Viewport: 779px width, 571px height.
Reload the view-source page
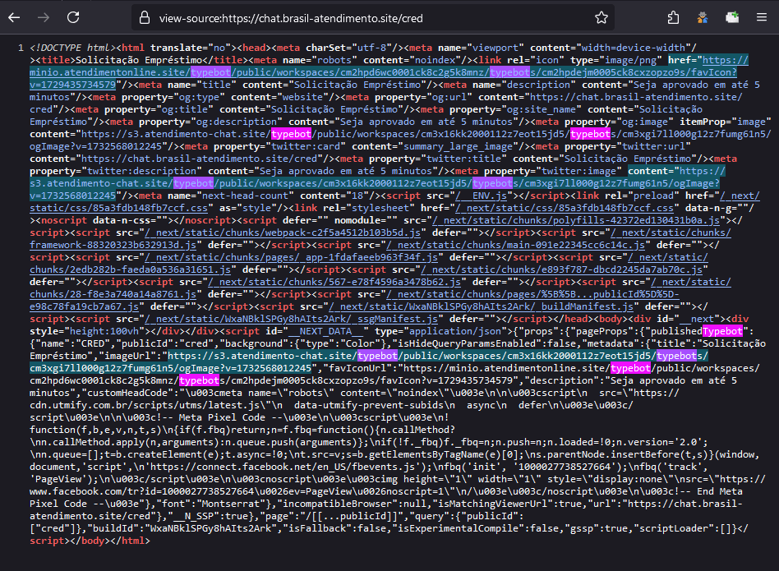[x=74, y=17]
